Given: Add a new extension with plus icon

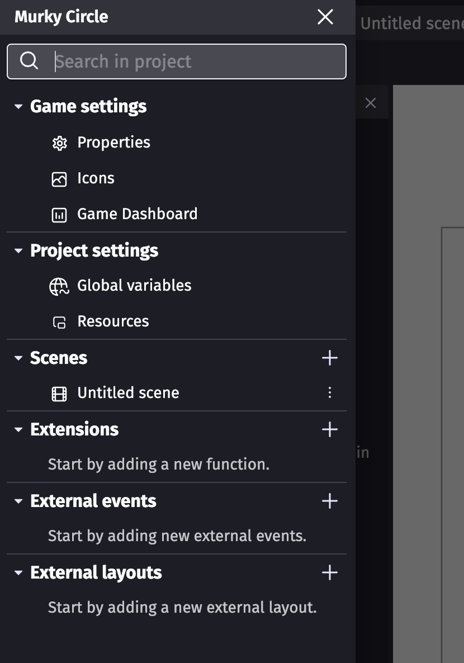Looking at the screenshot, I should click(329, 429).
